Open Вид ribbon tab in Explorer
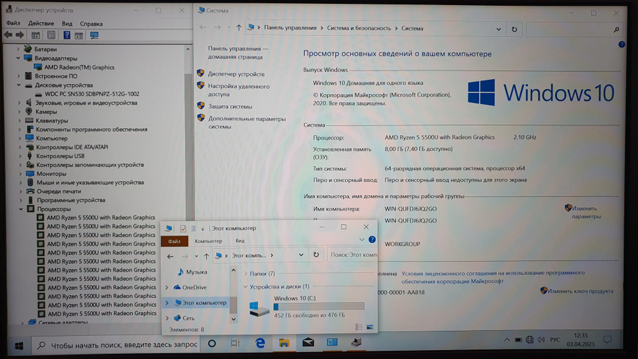The width and height of the screenshot is (638, 359). point(240,240)
